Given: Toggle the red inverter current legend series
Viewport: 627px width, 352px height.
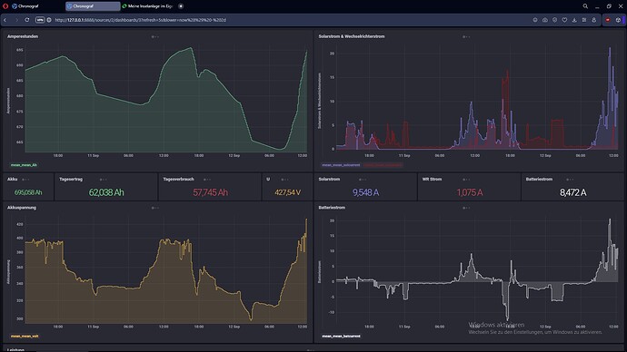Looking at the screenshot, I should [x=383, y=165].
